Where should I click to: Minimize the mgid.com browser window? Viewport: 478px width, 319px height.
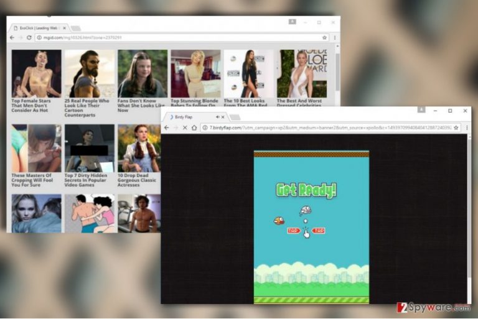(x=305, y=22)
